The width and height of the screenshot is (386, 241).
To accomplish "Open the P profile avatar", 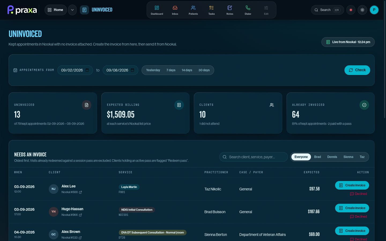I will (374, 10).
